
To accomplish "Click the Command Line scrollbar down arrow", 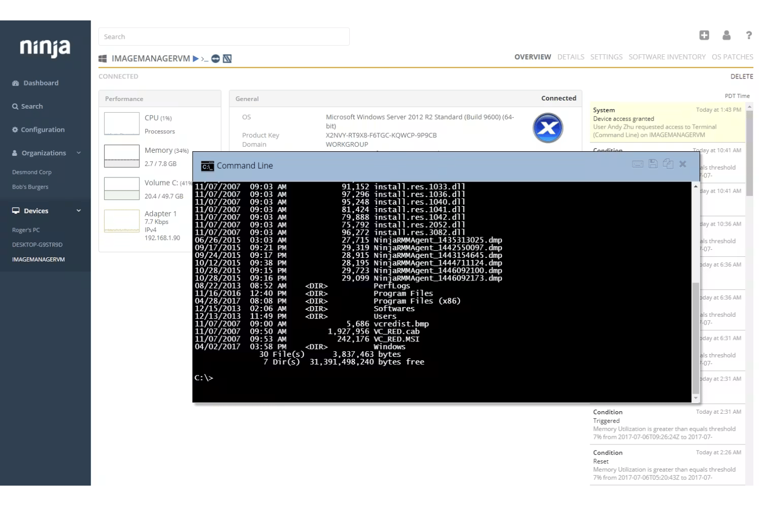I will click(696, 398).
